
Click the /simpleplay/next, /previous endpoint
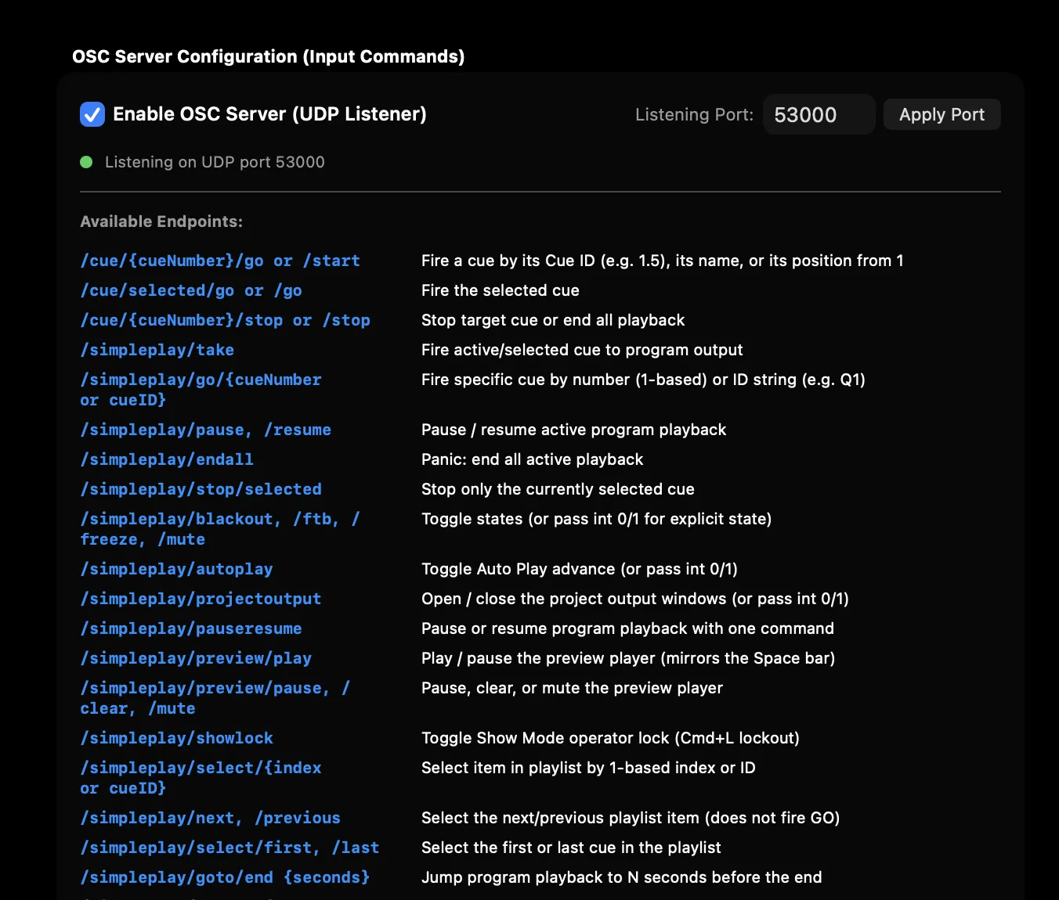[210, 818]
